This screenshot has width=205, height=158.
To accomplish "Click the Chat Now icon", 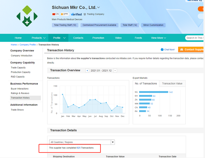I will [162, 50].
